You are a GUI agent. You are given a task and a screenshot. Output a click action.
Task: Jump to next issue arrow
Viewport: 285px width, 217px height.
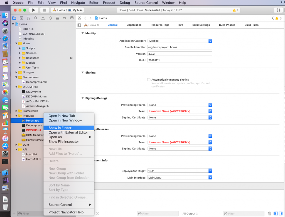pyautogui.click(x=281, y=18)
